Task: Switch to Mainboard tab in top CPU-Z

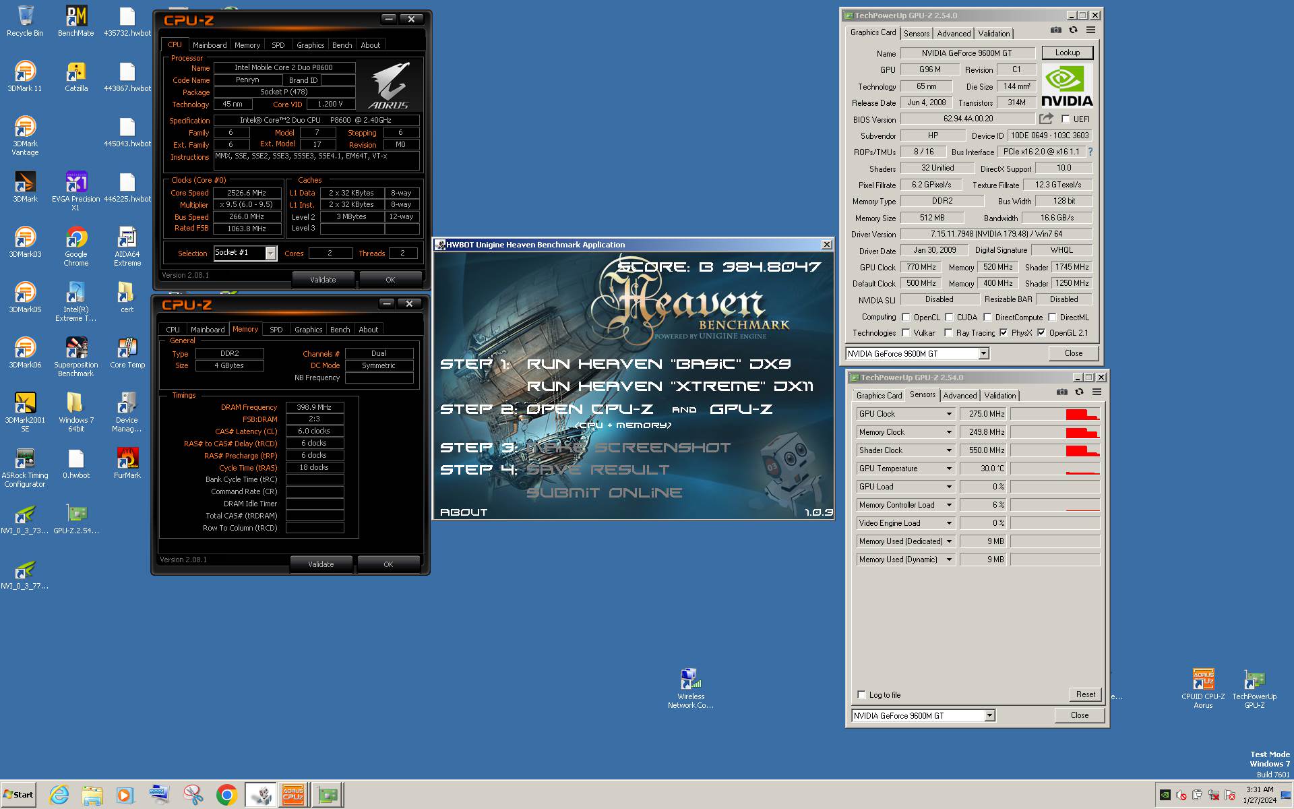Action: click(210, 45)
